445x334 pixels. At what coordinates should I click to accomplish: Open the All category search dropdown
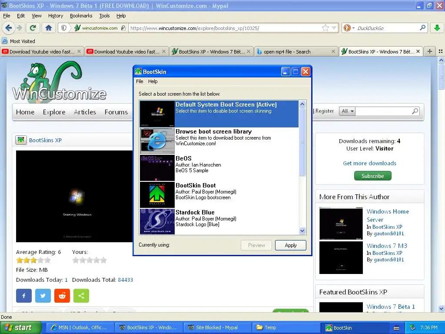click(x=347, y=111)
